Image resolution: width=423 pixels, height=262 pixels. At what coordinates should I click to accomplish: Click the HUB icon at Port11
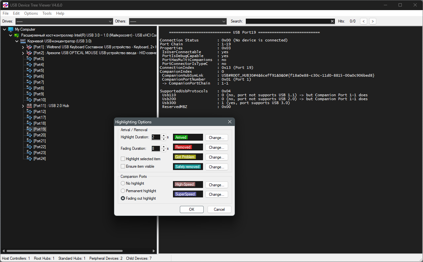pyautogui.click(x=29, y=106)
